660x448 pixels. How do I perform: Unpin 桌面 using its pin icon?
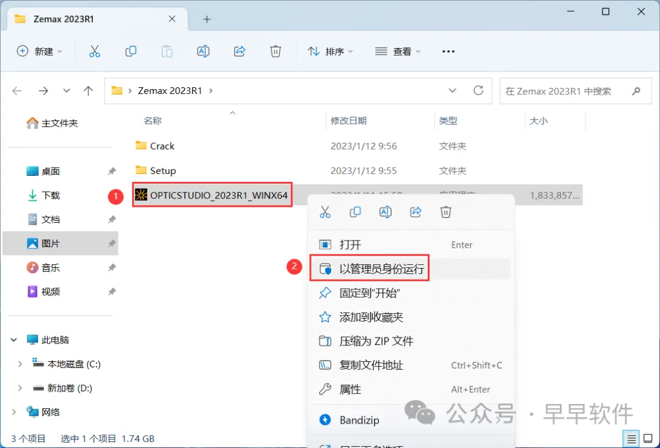coord(112,171)
